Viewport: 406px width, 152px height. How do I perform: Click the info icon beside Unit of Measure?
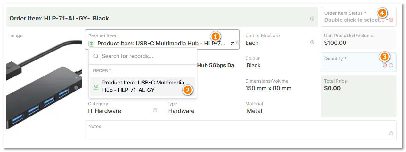tap(312, 42)
